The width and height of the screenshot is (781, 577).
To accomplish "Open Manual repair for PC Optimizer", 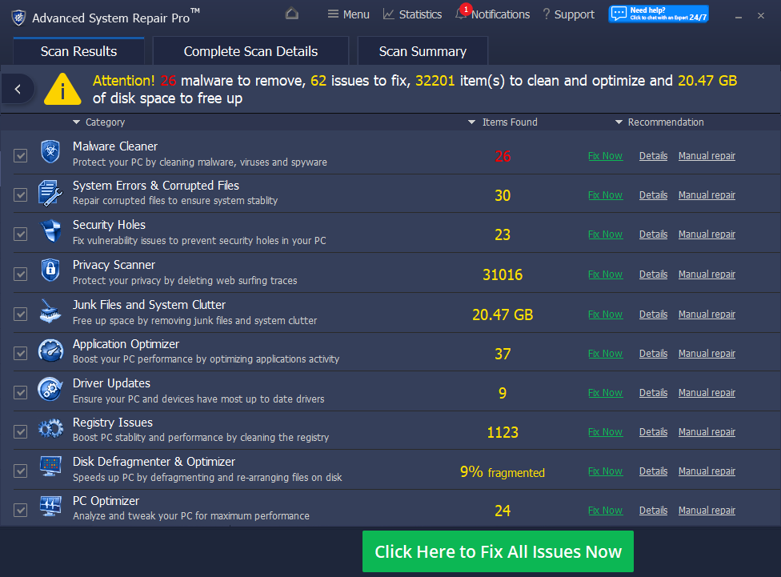I will 707,511.
